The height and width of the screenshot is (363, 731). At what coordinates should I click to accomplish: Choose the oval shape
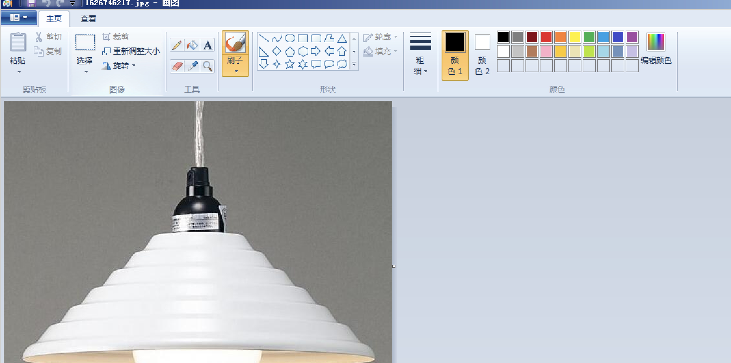coord(290,38)
